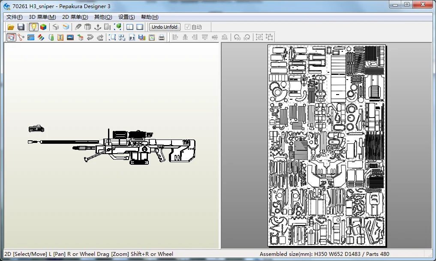The image size is (436, 261).
Task: Open the 文件(F) menu
Action: (15, 17)
